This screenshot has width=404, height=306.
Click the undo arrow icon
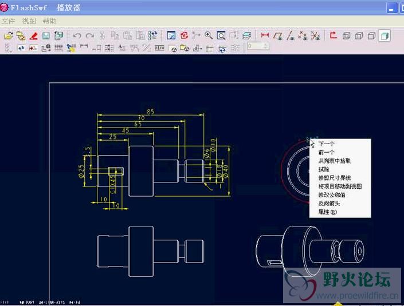77,35
